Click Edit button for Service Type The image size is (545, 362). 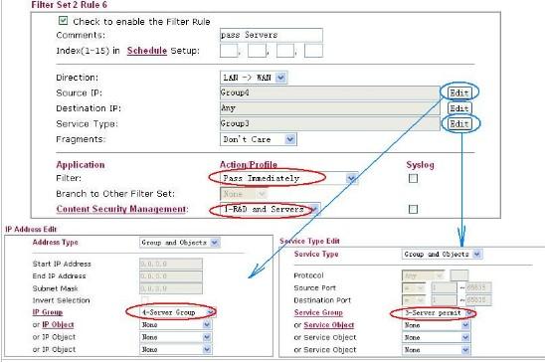pos(459,123)
